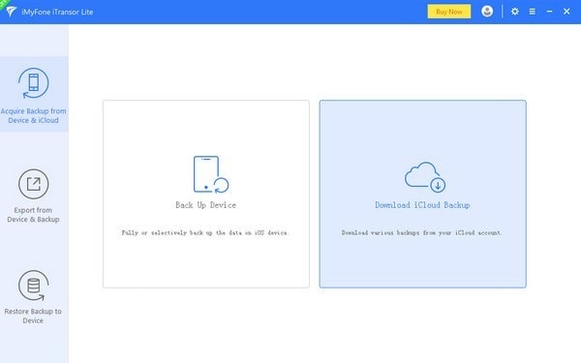The image size is (581, 363).
Task: Click the Acquire Backup phone icon in sidebar
Action: pos(33,83)
